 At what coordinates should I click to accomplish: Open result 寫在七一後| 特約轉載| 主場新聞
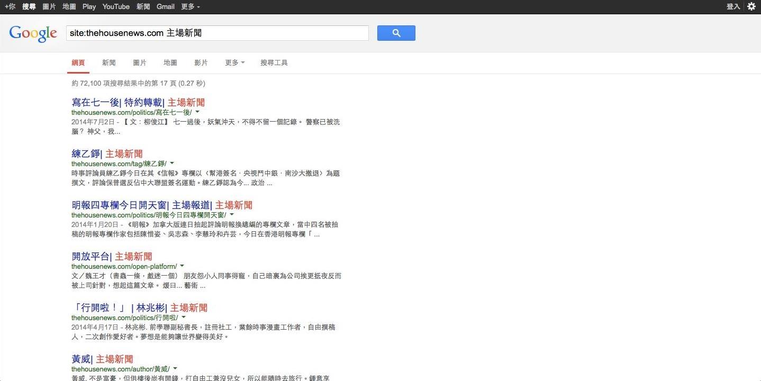click(x=138, y=102)
